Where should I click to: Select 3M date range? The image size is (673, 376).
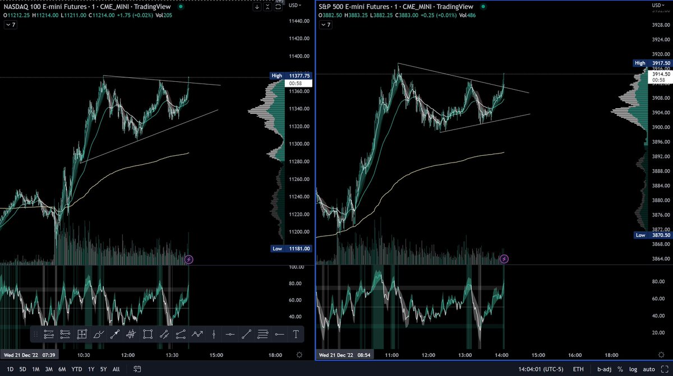(49, 369)
